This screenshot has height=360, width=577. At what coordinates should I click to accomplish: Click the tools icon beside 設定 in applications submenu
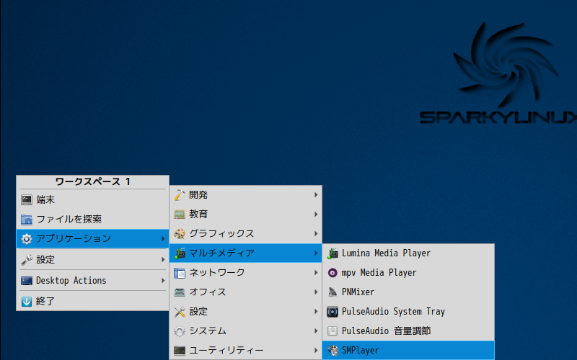coord(180,312)
